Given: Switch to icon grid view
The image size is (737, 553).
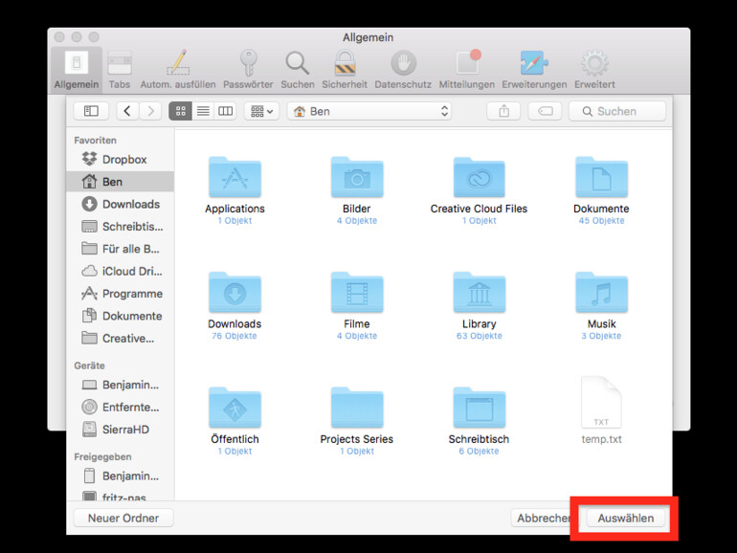Looking at the screenshot, I should (181, 111).
